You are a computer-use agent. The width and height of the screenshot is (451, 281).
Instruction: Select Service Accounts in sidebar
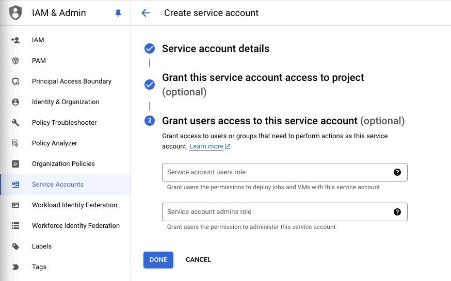tap(66, 185)
